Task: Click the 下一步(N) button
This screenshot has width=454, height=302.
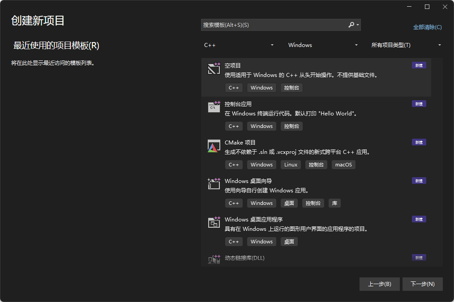Action: [x=423, y=284]
